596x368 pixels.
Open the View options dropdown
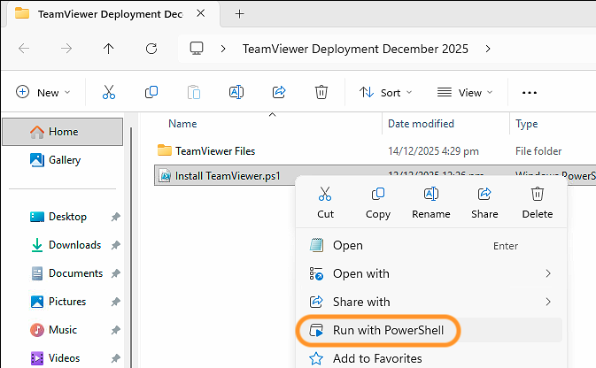click(465, 92)
